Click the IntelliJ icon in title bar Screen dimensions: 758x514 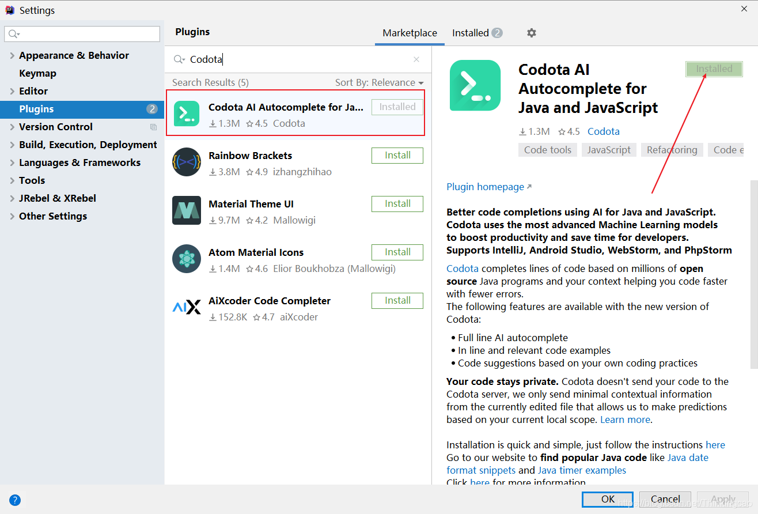click(10, 10)
